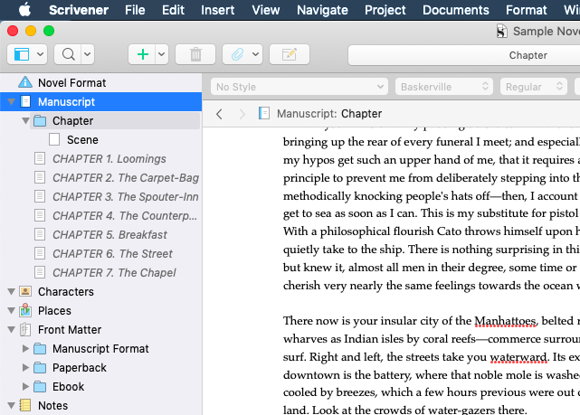Select the Scene document
Screen dimensions: 580x415
82,139
